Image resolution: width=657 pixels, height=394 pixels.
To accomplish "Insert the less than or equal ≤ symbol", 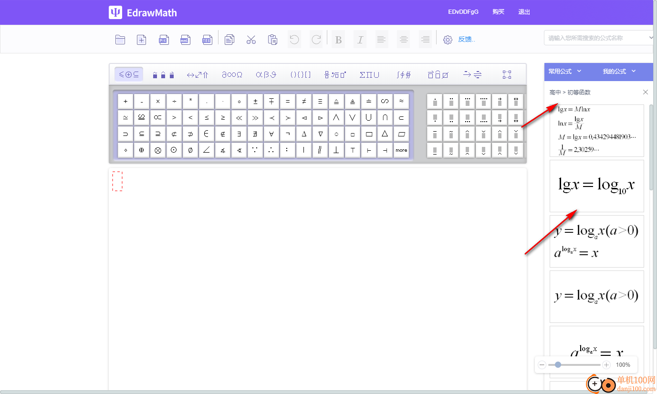I will [207, 117].
